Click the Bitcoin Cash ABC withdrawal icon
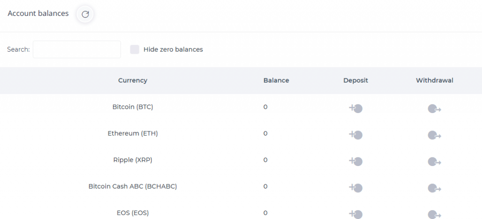The width and height of the screenshot is (482, 219). click(x=434, y=188)
